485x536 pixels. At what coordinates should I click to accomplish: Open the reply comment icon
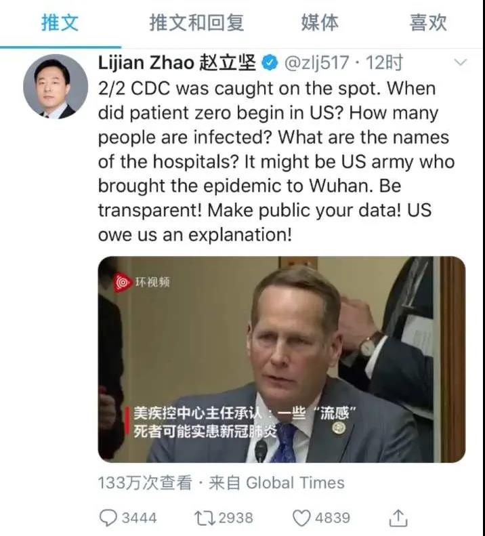tap(108, 518)
